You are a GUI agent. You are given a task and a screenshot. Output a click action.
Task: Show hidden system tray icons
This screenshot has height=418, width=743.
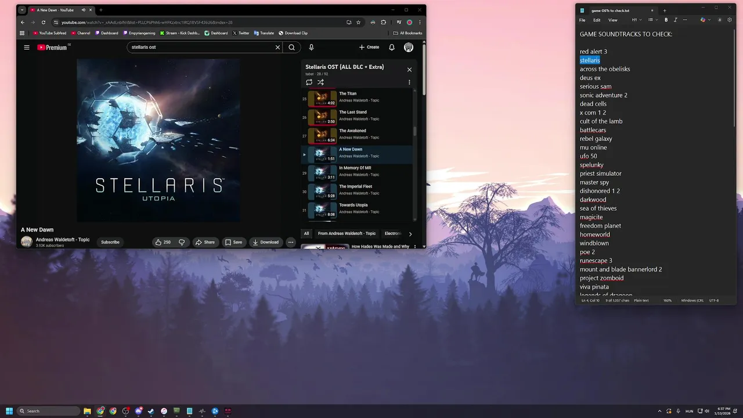click(659, 411)
